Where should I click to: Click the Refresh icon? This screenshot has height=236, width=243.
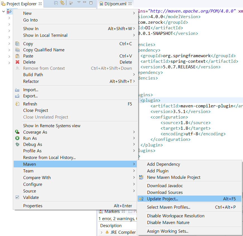coord(17,104)
